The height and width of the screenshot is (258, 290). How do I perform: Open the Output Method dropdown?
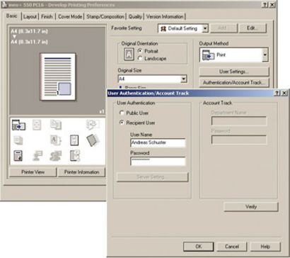point(265,55)
